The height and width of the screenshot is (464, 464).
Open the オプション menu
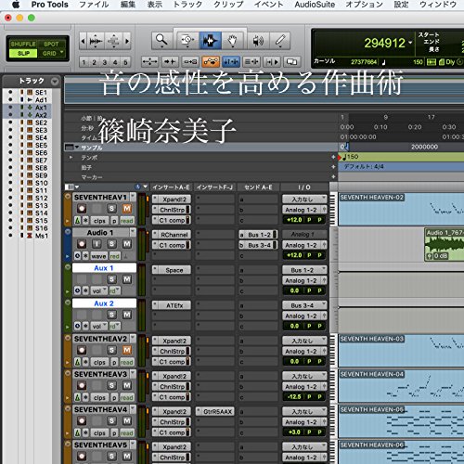coord(365,5)
